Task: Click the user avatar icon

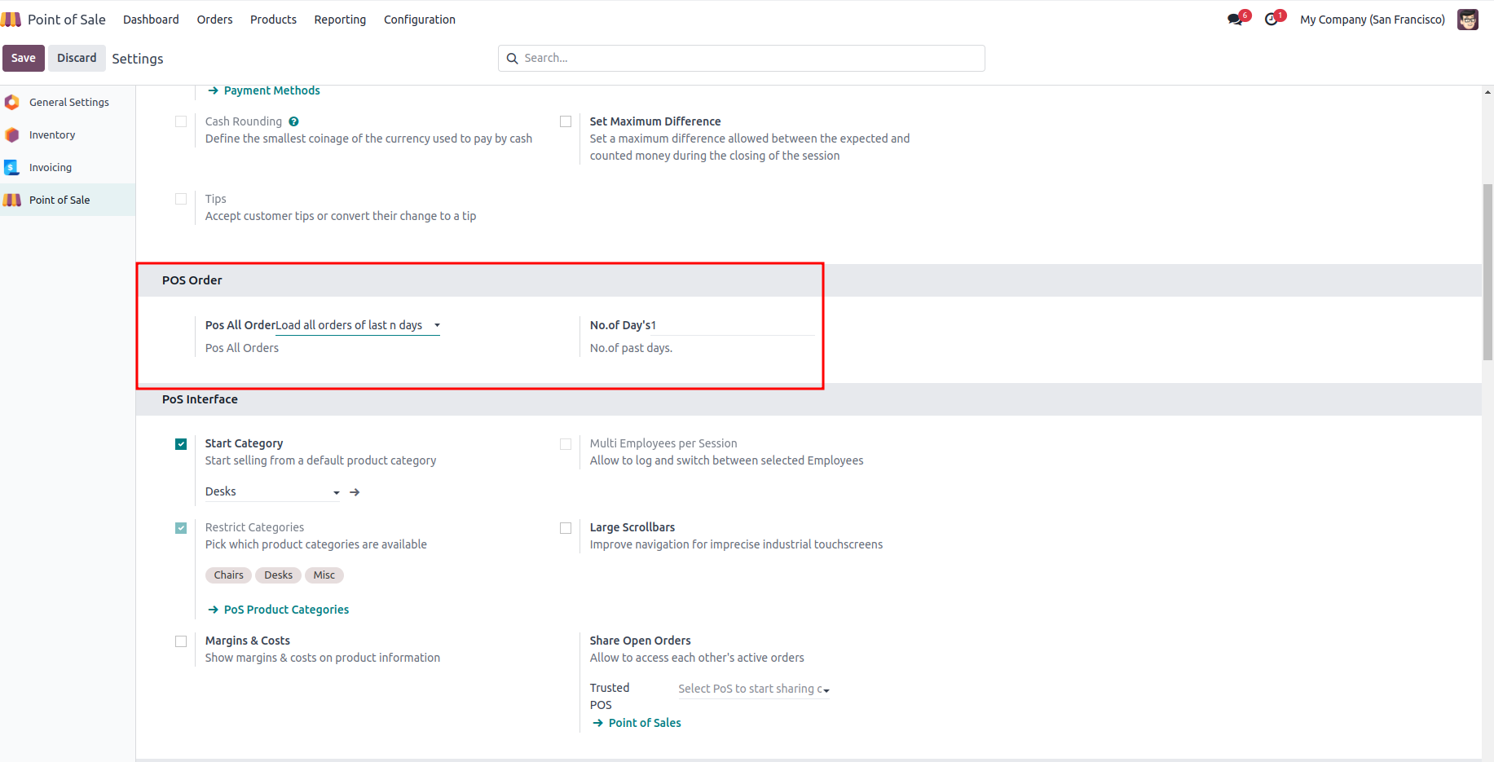Action: (x=1467, y=20)
